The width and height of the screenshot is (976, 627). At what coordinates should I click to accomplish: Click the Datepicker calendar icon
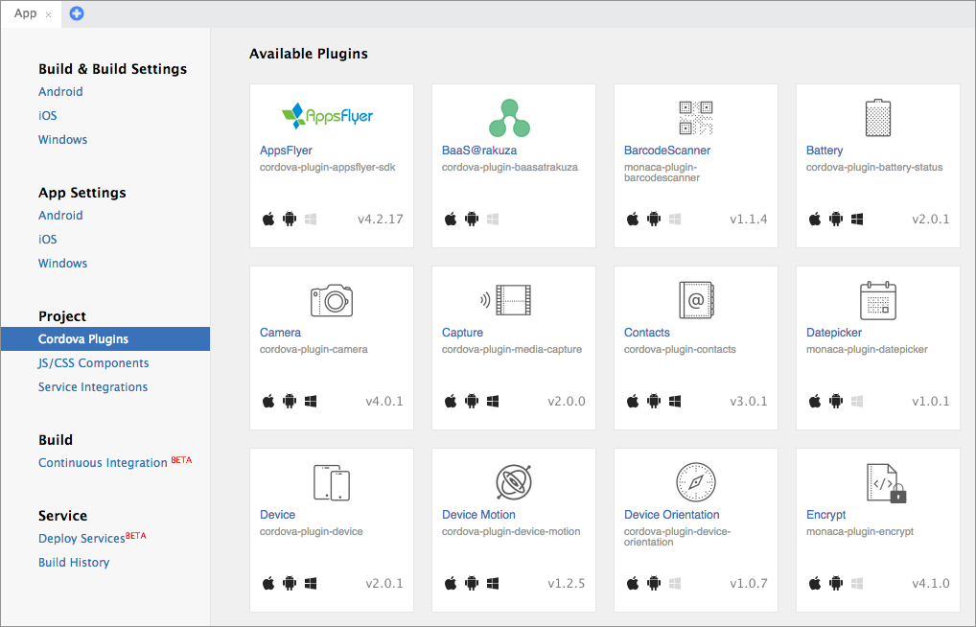[877, 300]
